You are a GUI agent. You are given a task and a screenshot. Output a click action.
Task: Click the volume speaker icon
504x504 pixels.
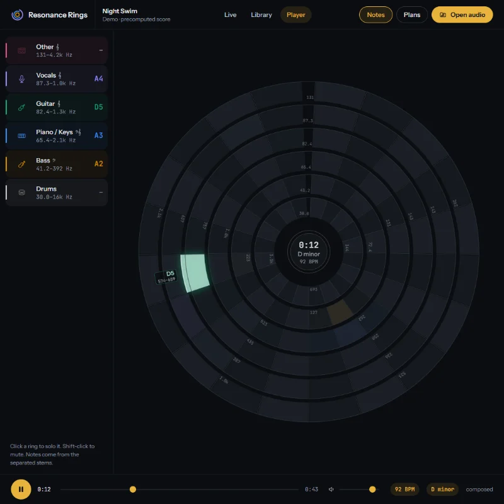331,490
